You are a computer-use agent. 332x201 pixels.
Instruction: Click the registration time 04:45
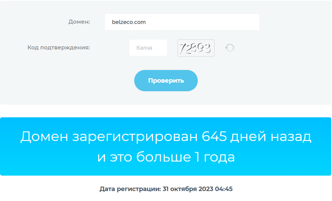click(x=224, y=189)
